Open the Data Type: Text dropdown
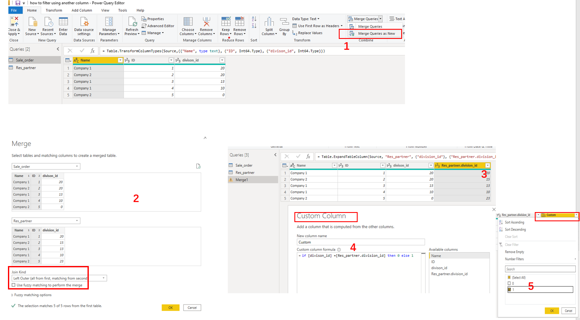This screenshot has height=320, width=580. (x=306, y=19)
